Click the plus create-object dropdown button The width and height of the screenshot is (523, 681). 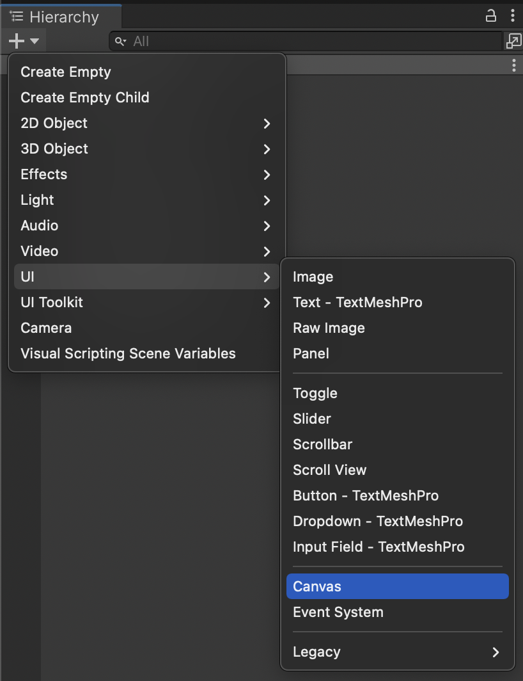tap(24, 41)
